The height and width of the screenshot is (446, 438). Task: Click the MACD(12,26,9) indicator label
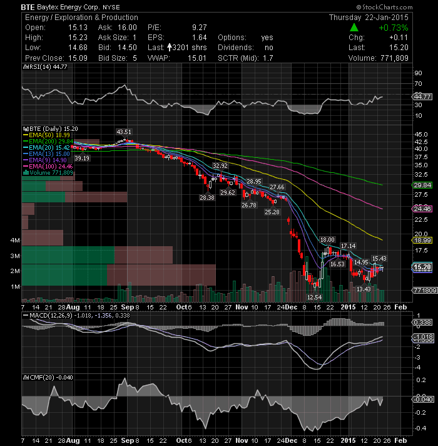pyautogui.click(x=51, y=316)
